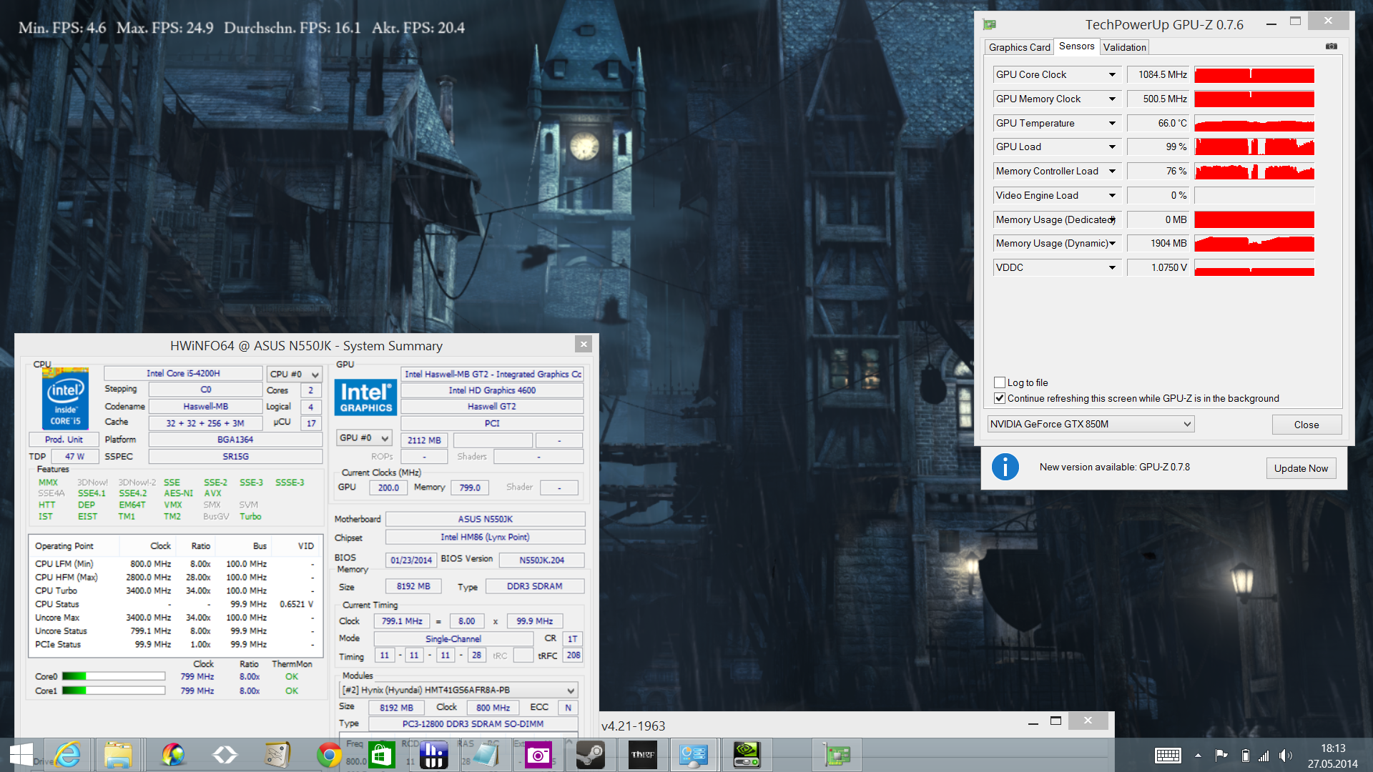Viewport: 1373px width, 772px height.
Task: Open the white diamond-arrows taskbar icon
Action: (225, 755)
